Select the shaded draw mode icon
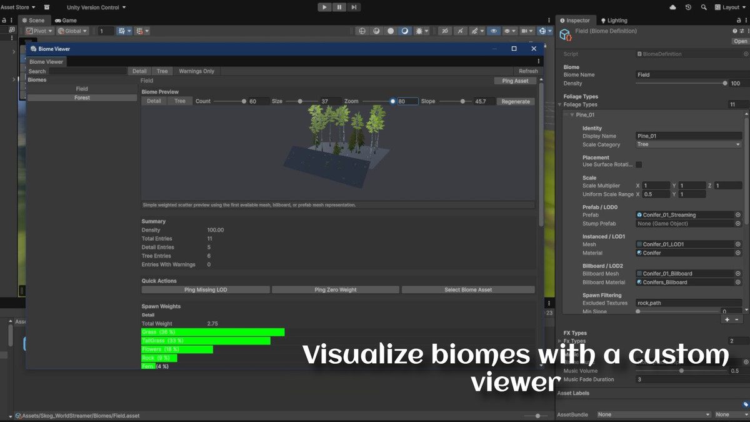Image resolution: width=750 pixels, height=422 pixels. (x=405, y=31)
